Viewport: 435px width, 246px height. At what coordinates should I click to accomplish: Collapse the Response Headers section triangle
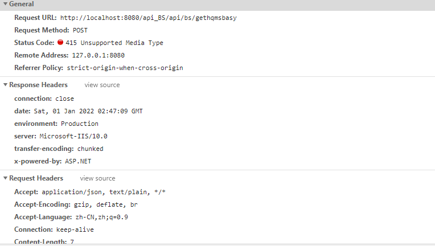[5, 85]
